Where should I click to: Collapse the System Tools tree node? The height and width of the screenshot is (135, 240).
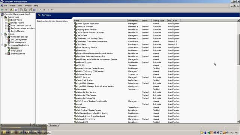3,17
